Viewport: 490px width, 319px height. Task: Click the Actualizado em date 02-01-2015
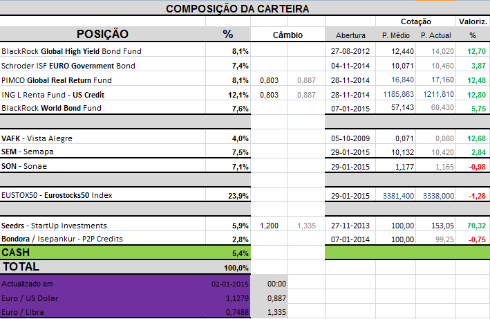coord(230,284)
